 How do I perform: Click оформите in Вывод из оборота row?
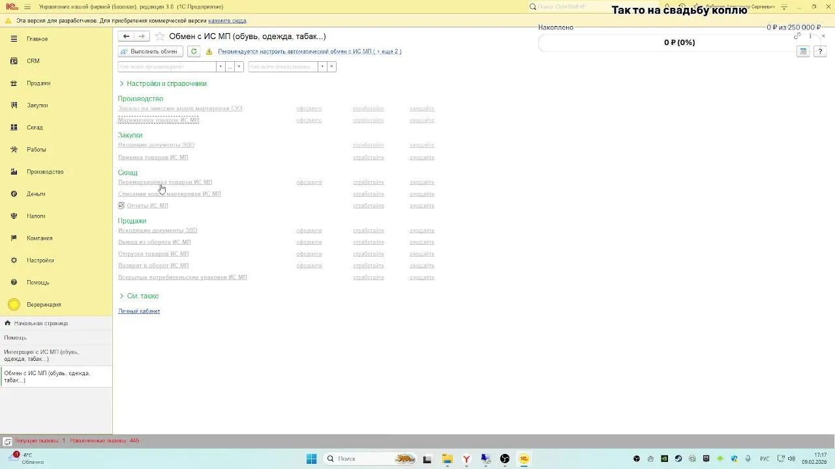(309, 242)
